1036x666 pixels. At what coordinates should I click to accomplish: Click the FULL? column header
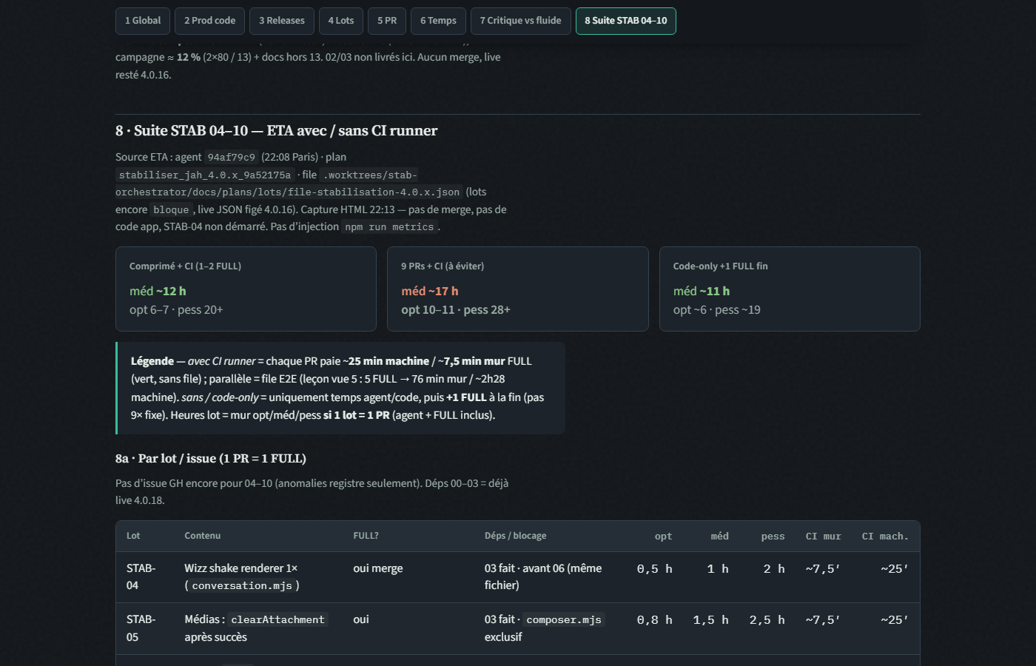click(366, 536)
